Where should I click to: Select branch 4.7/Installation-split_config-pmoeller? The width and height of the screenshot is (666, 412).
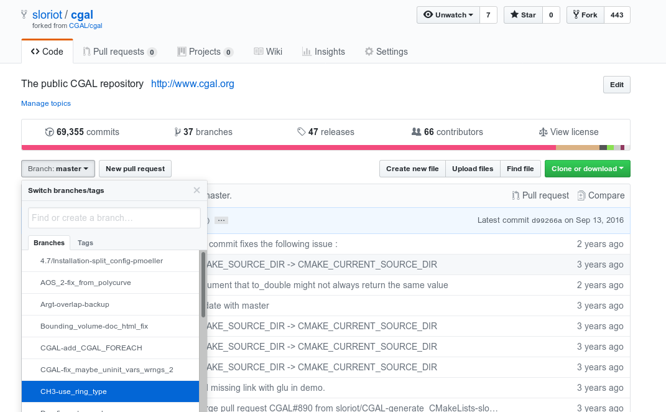tap(110, 261)
